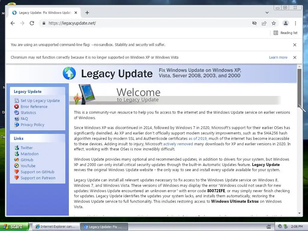The height and width of the screenshot is (231, 308).
Task: Open Set Up Legacy Update link
Action: (40, 100)
